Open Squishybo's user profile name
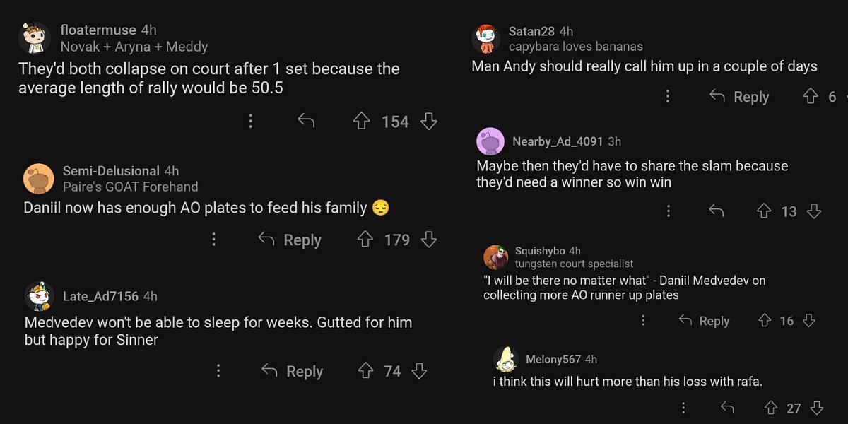Screen dimensions: 848x424 click(x=539, y=251)
